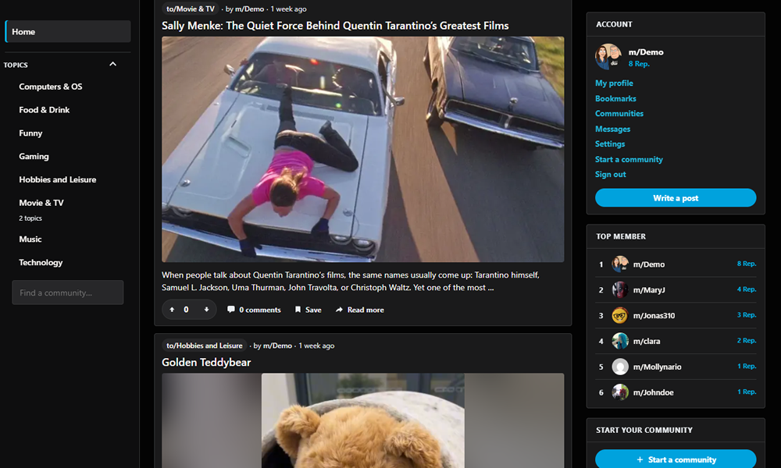Click the 2 topics label under Movie & TV
This screenshot has width=781, height=468.
pyautogui.click(x=30, y=218)
